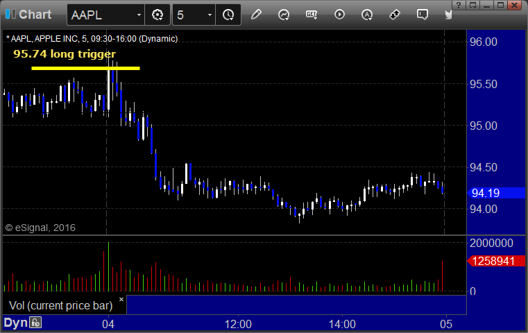Viewport: 528px width, 333px height.
Task: Close the Vol study label
Action: pos(121,299)
